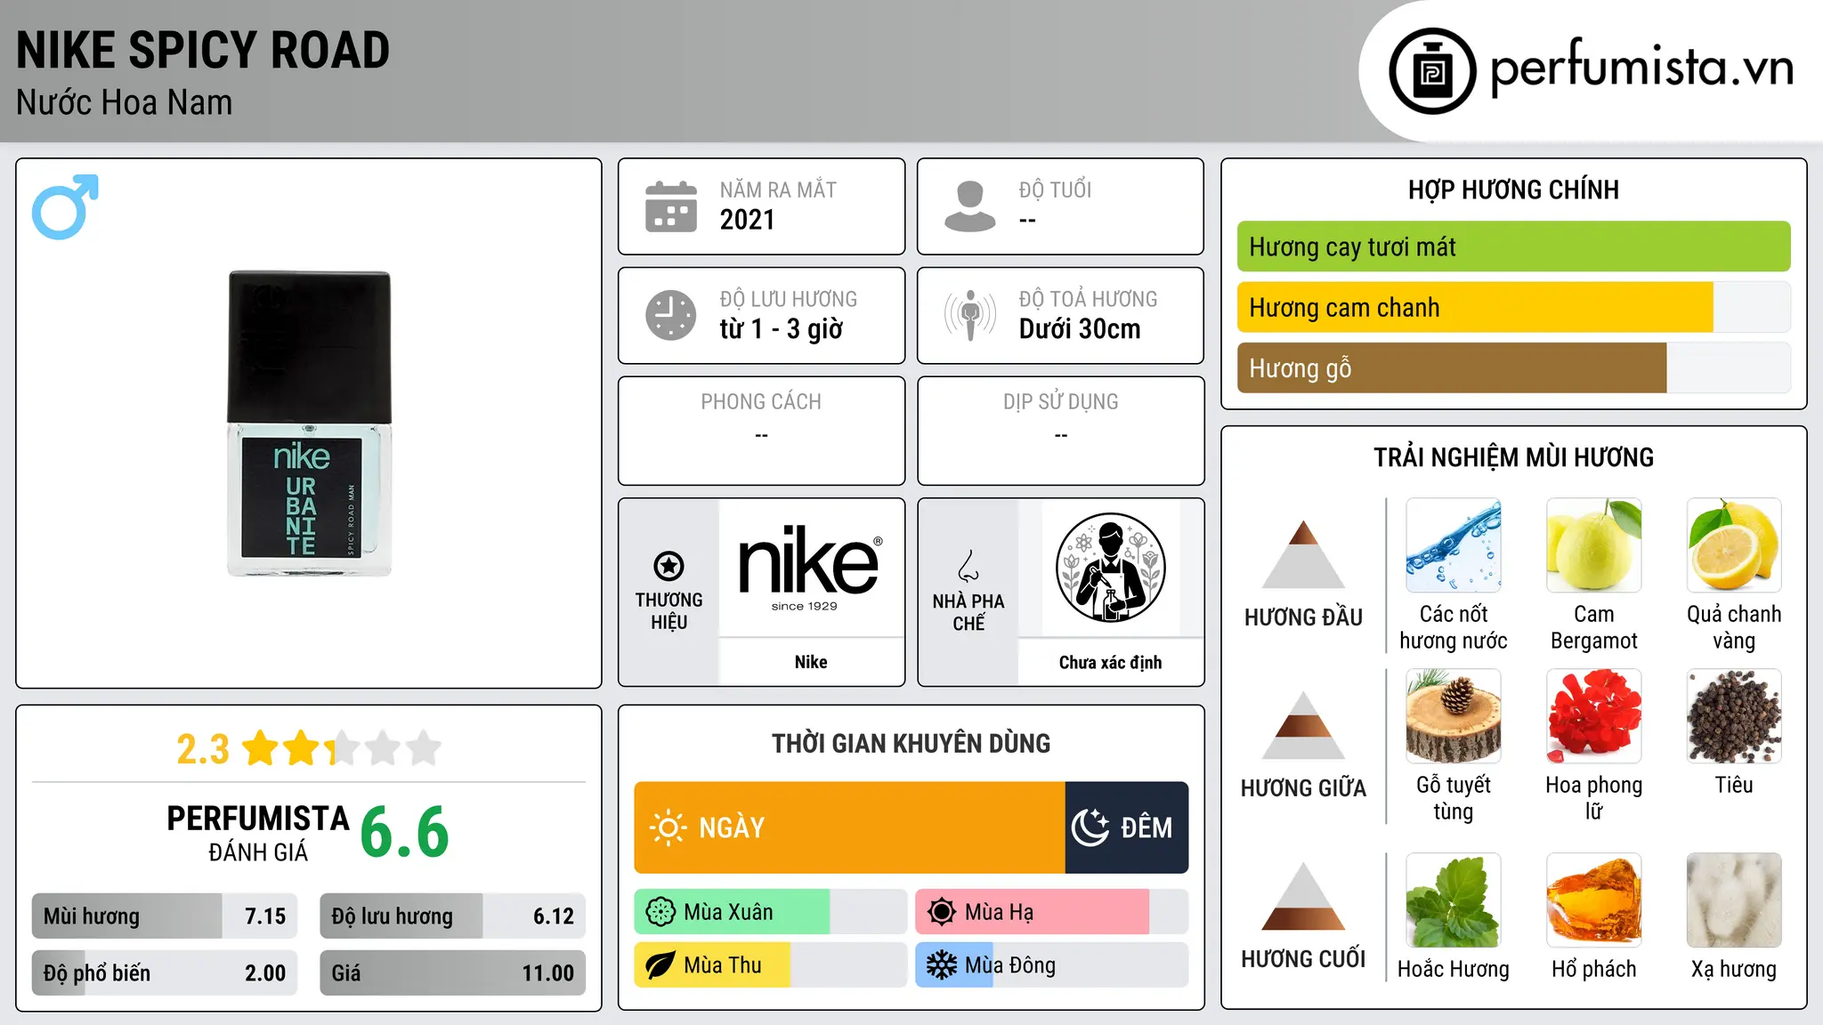The height and width of the screenshot is (1025, 1823).
Task: Open the Hoa phong lữ geranium image
Action: [1594, 716]
